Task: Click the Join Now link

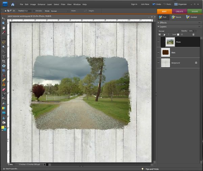Action: [x=145, y=4]
